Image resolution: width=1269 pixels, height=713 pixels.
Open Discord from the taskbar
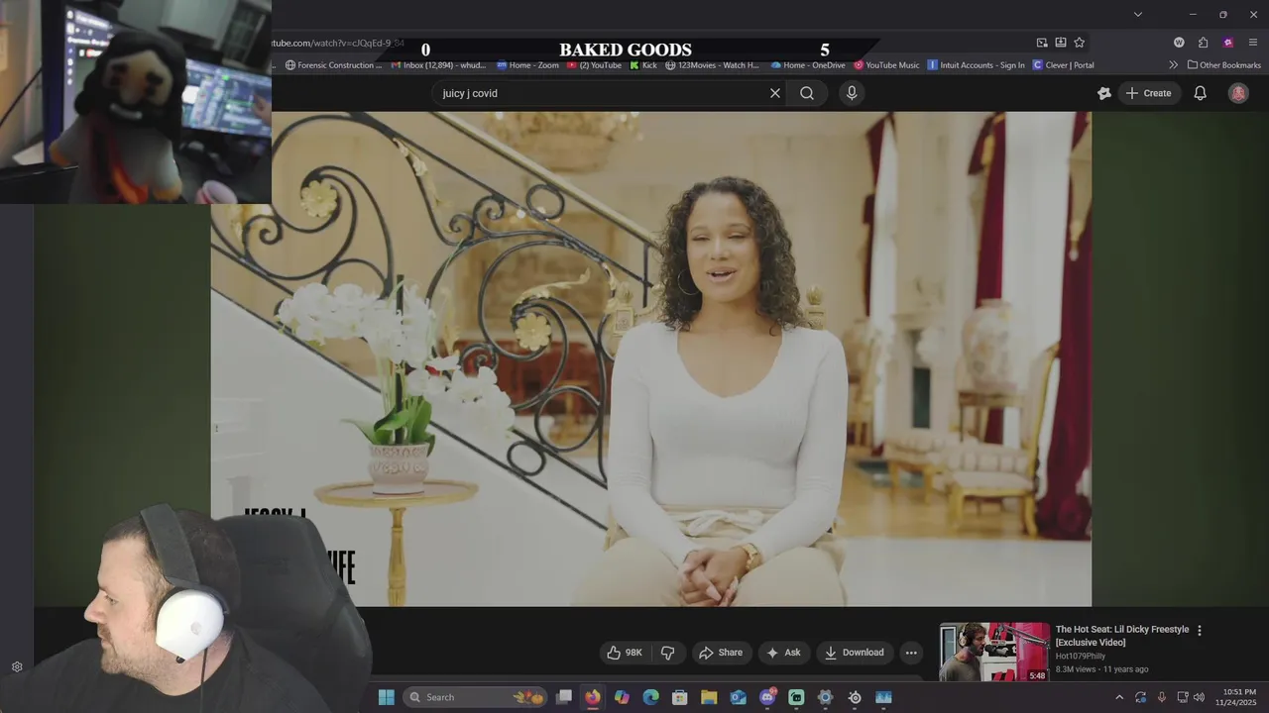pos(767,697)
